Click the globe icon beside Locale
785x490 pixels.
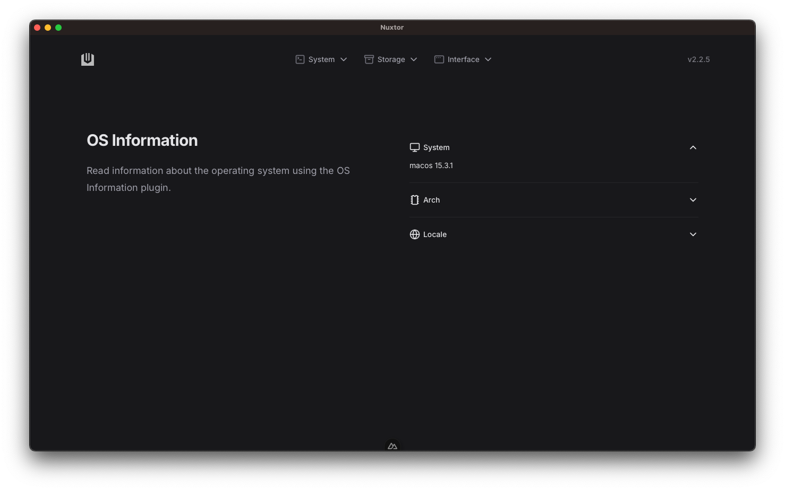coord(415,234)
